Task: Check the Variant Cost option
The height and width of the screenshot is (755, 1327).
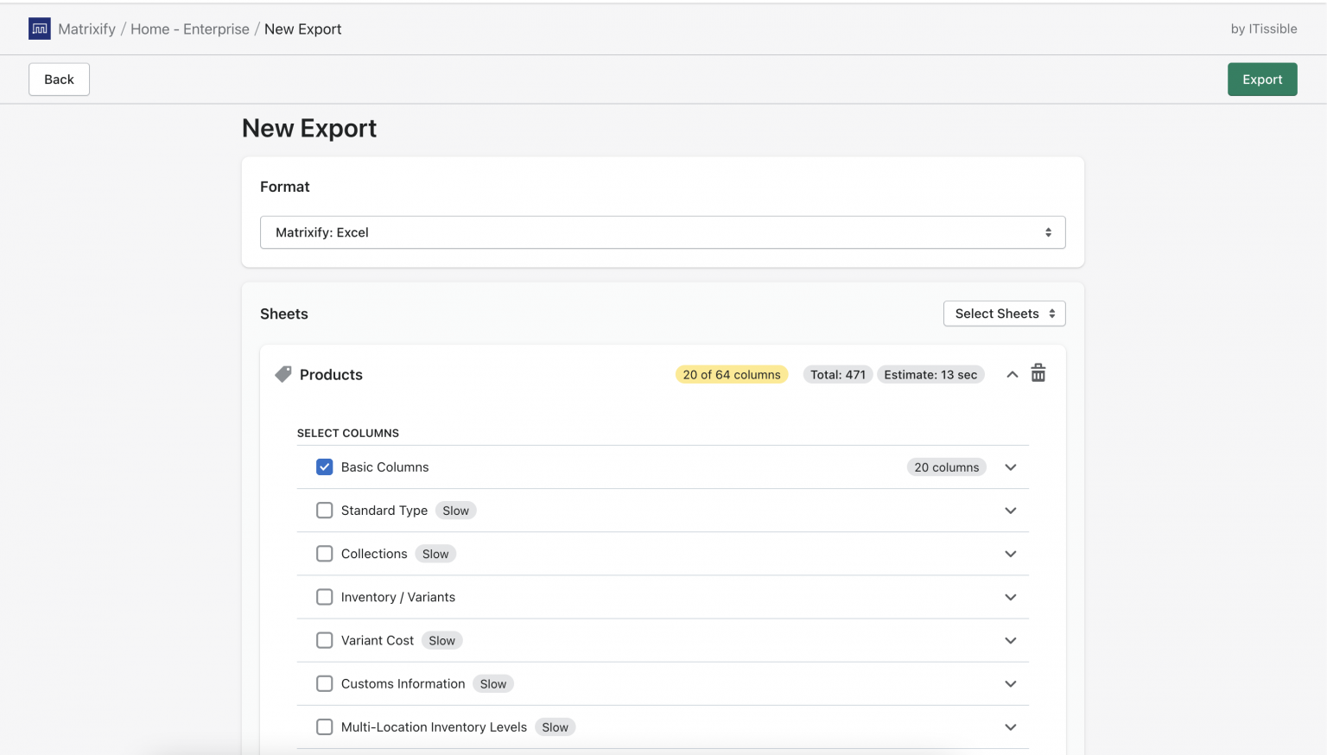Action: [x=324, y=640]
